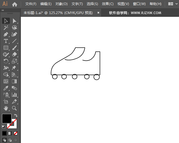The width and height of the screenshot is (179, 143).
Task: Select the Shaper tool
Action: tap(6, 54)
